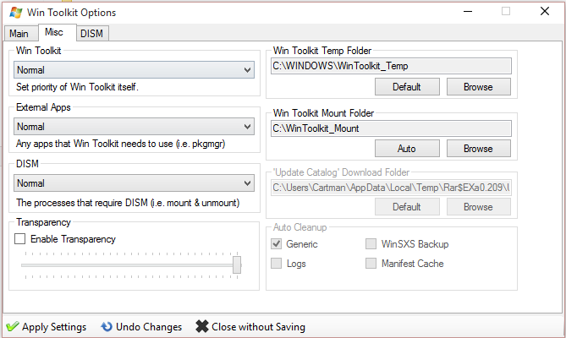566x338 pixels.
Task: Click the Mount Folder path field
Action: pyautogui.click(x=391, y=128)
